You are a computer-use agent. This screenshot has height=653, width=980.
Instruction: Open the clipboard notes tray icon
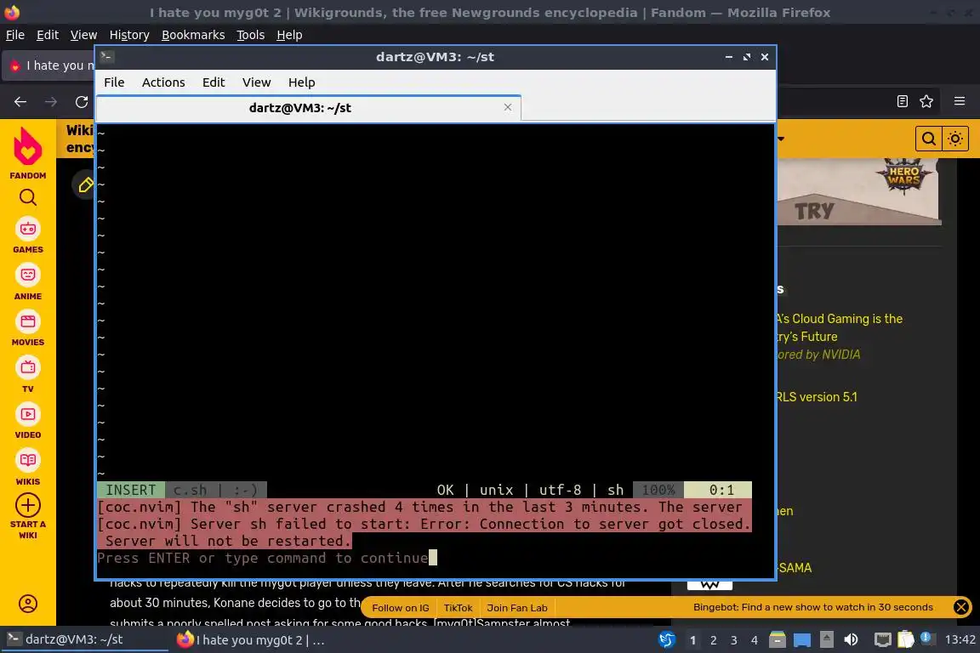click(x=906, y=639)
